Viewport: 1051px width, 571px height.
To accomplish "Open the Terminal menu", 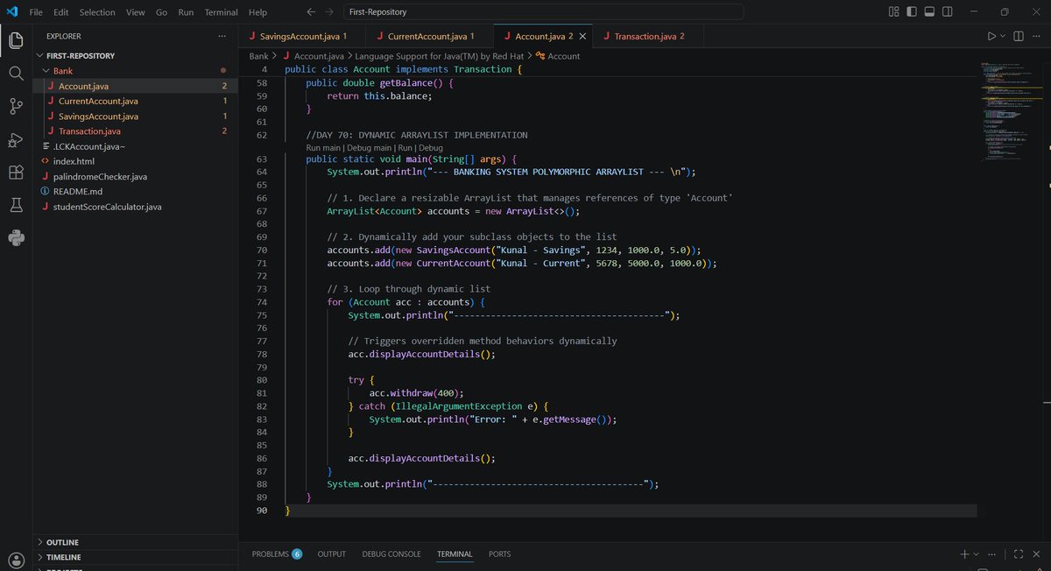I will (221, 12).
